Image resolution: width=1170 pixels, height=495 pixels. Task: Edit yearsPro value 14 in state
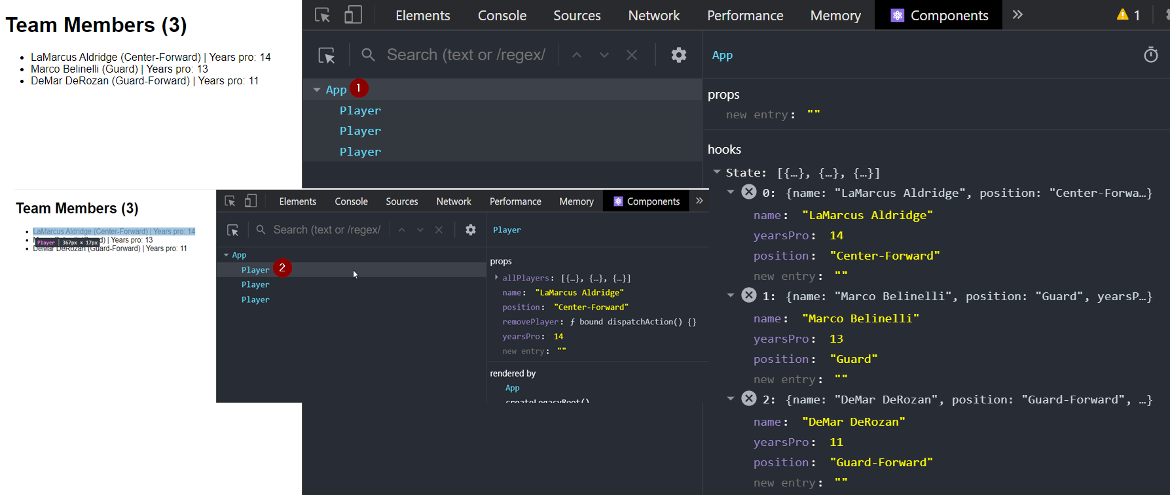[x=836, y=235]
